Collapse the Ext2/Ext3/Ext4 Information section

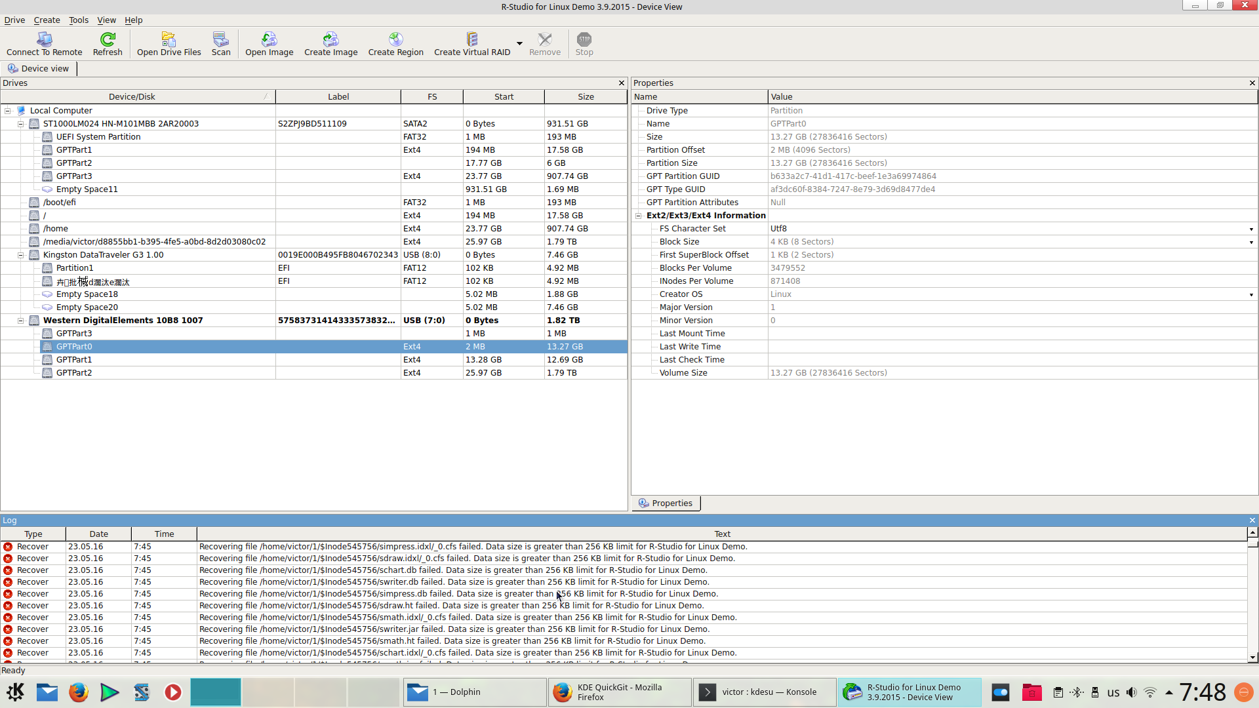(638, 216)
